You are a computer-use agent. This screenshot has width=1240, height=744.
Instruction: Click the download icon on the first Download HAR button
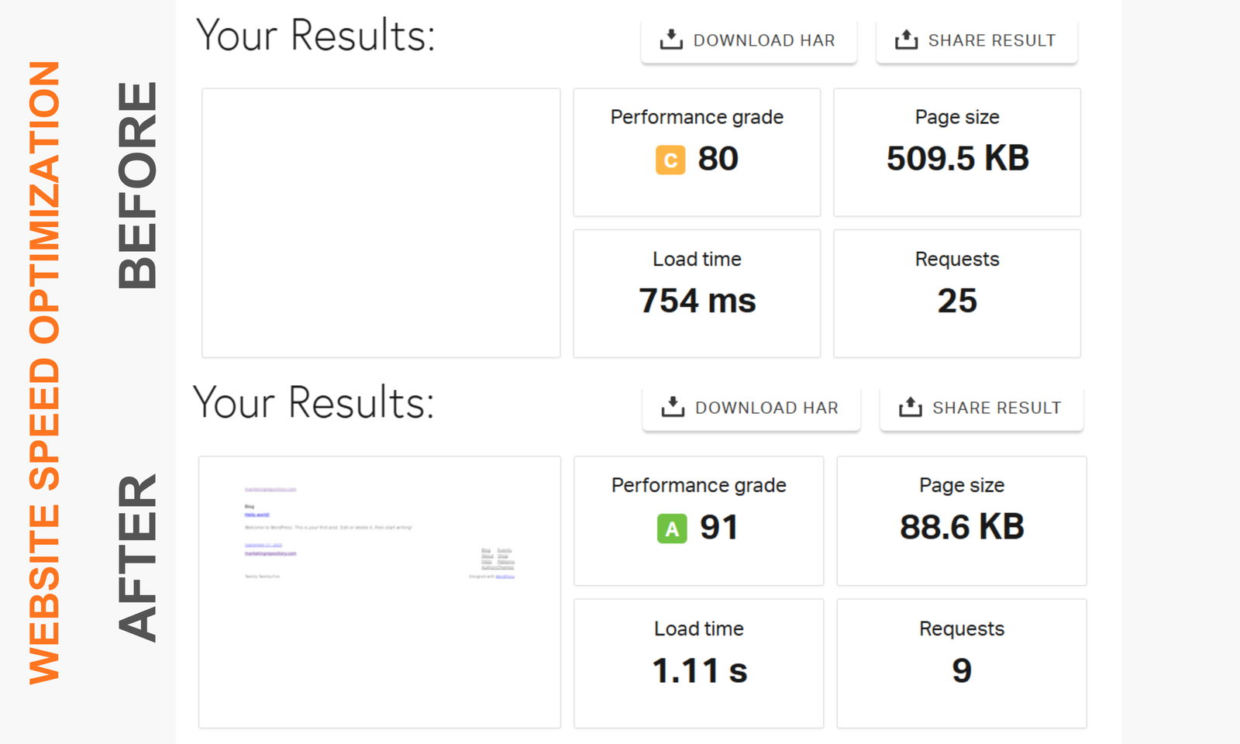(671, 38)
